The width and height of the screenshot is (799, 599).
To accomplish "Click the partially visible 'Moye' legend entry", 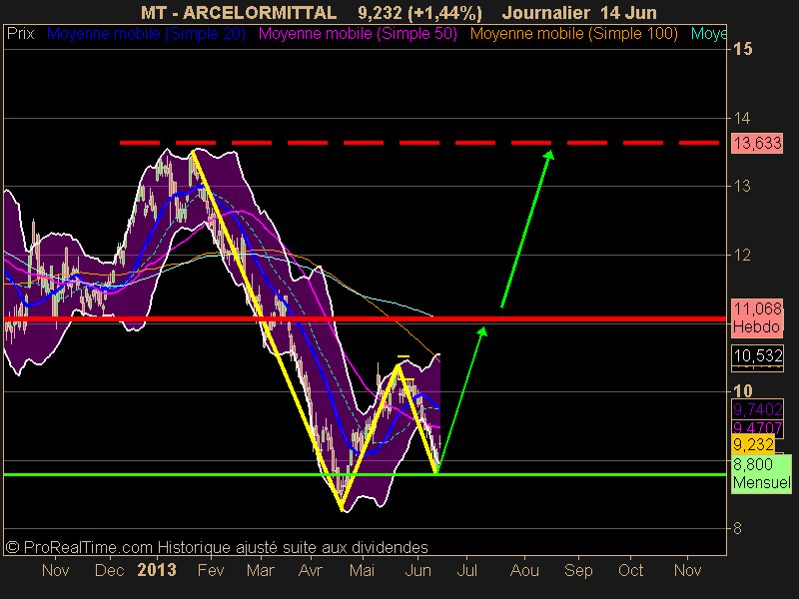I will tap(708, 34).
